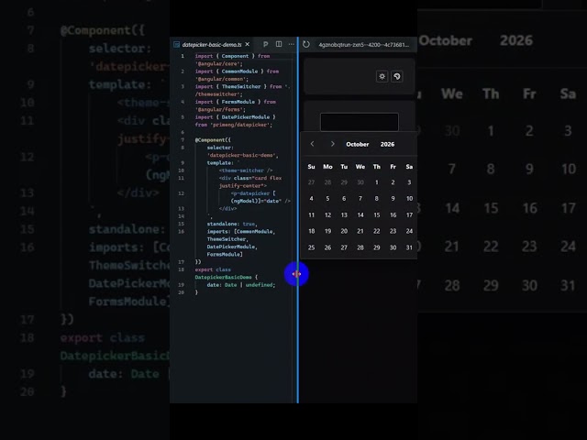This screenshot has width=587, height=440.
Task: Click the 'standalone: true,' code line
Action: [232, 224]
